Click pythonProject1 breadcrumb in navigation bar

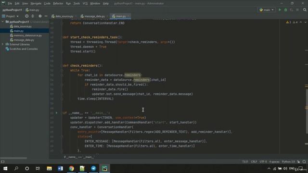pyautogui.click(x=12, y=10)
